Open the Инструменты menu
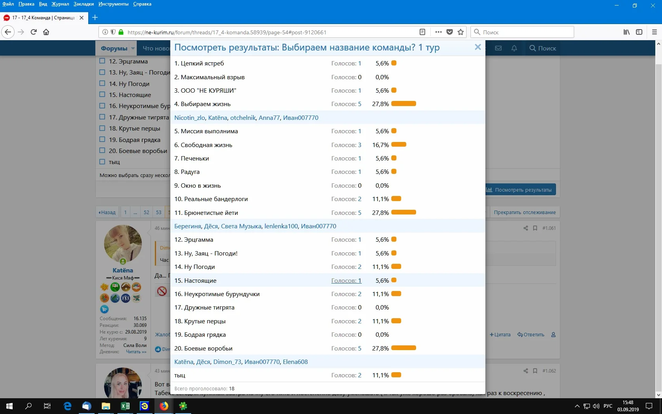 pyautogui.click(x=113, y=4)
